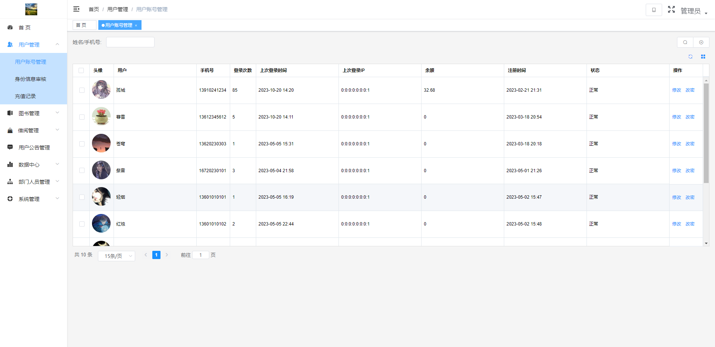Click the search magnifier icon button

coord(685,42)
